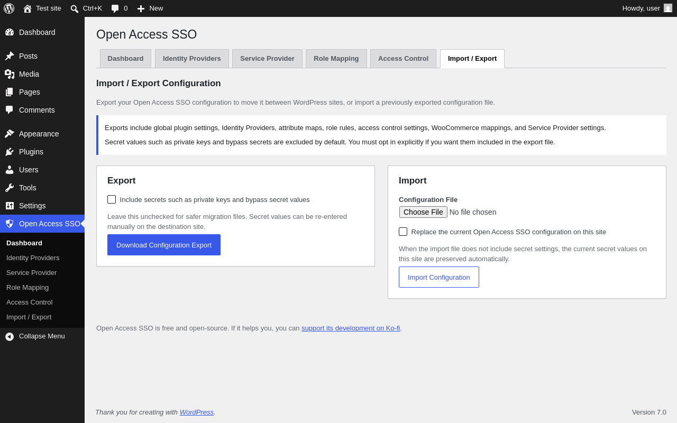Switch to the Dashboard tab
This screenshot has height=423, width=677.
125,59
